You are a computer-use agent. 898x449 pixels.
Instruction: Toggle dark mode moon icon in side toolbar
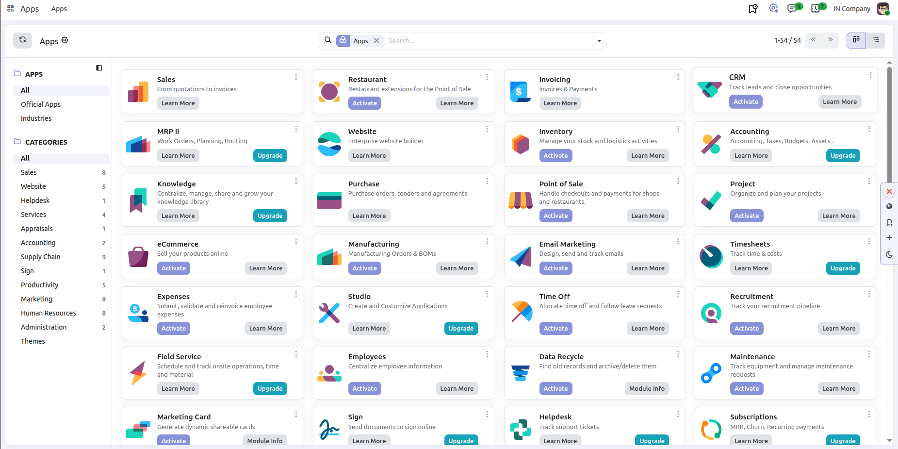pyautogui.click(x=889, y=254)
